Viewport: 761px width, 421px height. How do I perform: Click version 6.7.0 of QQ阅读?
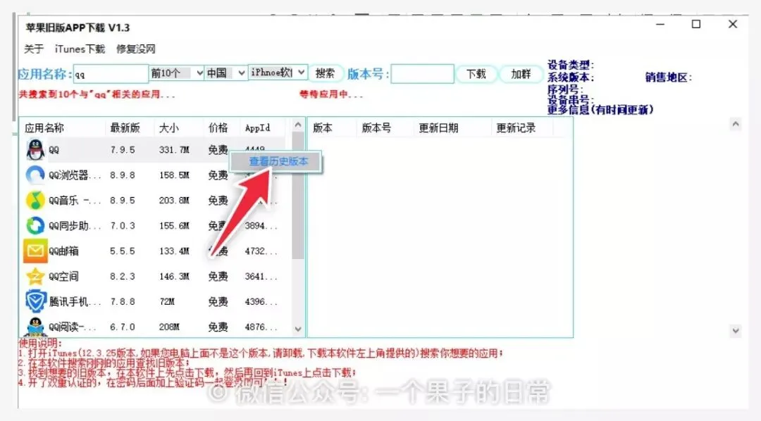pos(123,327)
